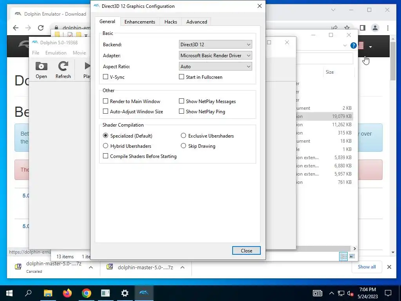Viewport: 401px width, 301px height.
Task: Click the language flag icon on the Dolphin website
Action: [x=361, y=46]
